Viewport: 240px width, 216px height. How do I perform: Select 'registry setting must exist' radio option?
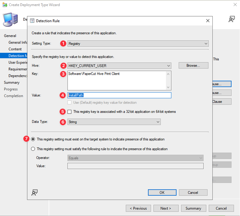[33, 139]
